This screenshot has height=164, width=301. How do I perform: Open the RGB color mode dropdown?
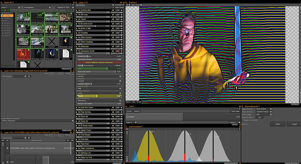click(x=99, y=89)
